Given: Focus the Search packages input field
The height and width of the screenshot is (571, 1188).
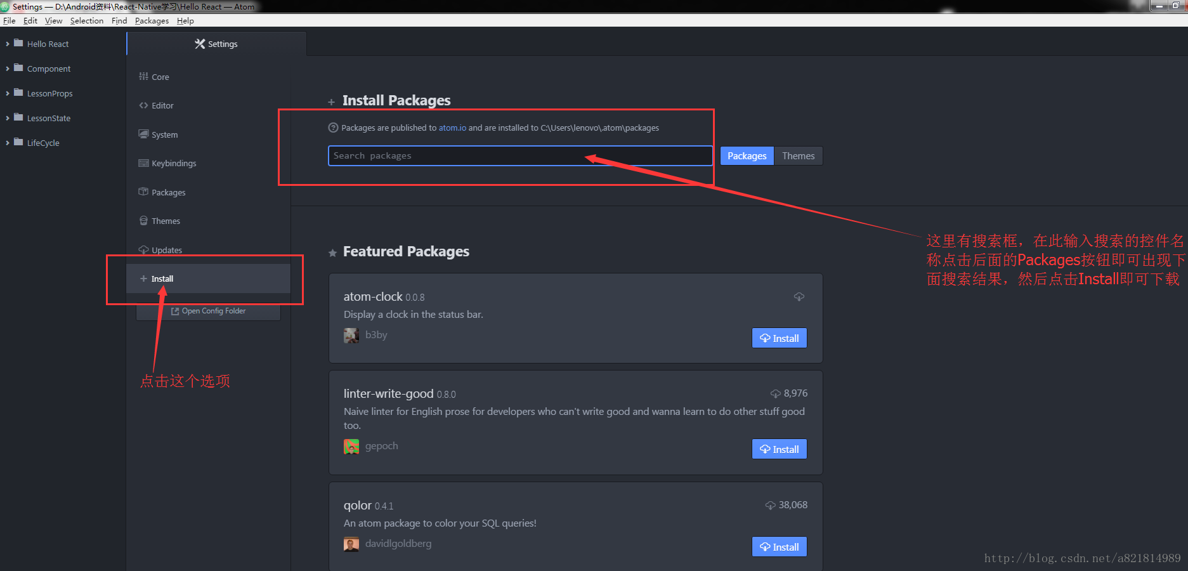Looking at the screenshot, I should (x=520, y=156).
